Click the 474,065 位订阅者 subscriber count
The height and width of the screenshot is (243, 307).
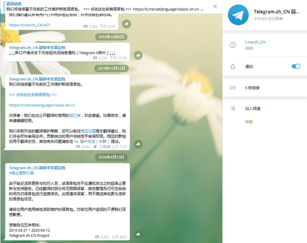[x=268, y=19]
